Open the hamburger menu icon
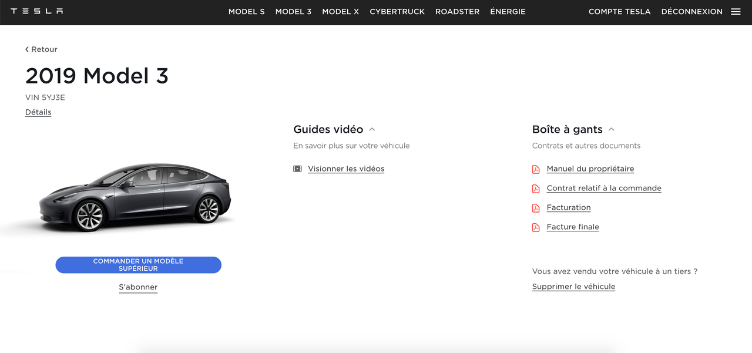This screenshot has width=752, height=353. point(736,11)
